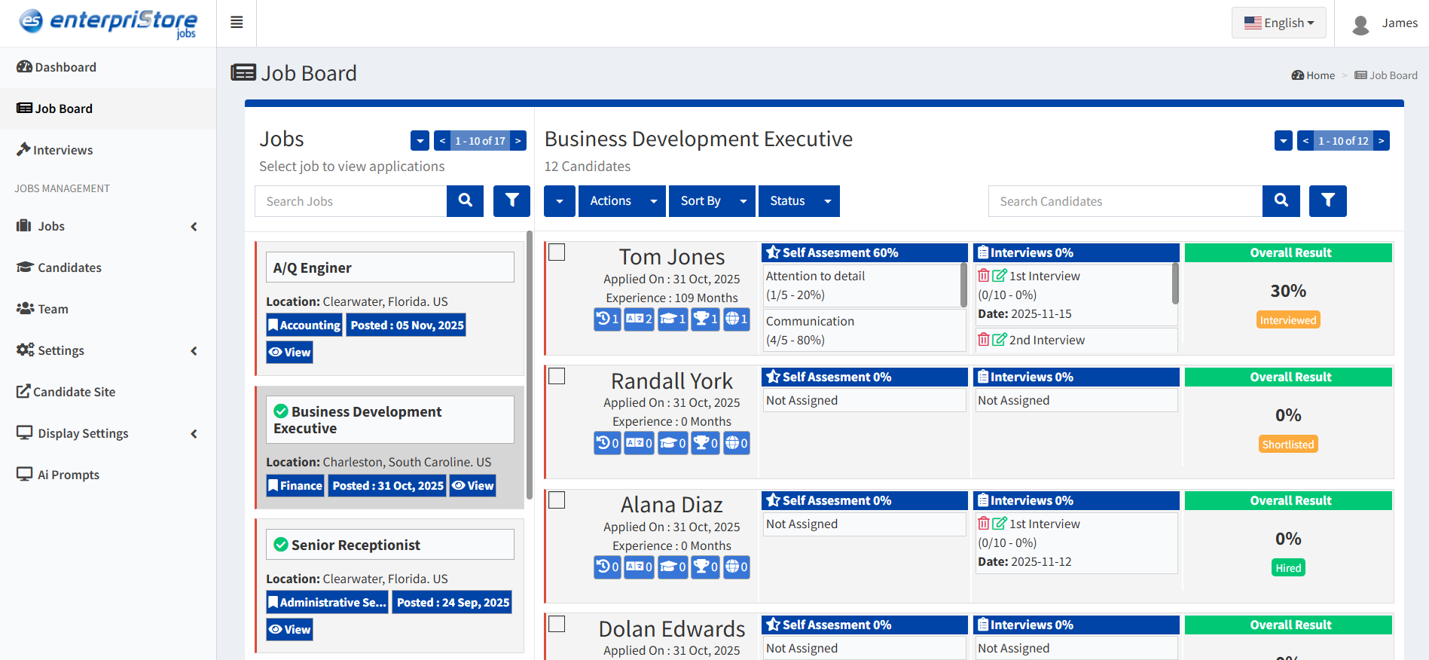The height and width of the screenshot is (660, 1429).
Task: Expand the Settings sidebar submenu
Action: coord(108,350)
